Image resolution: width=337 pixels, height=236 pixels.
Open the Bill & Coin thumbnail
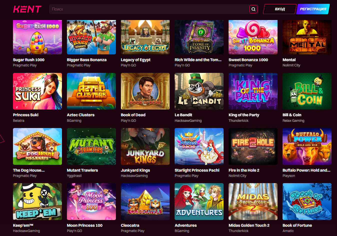[x=307, y=91]
